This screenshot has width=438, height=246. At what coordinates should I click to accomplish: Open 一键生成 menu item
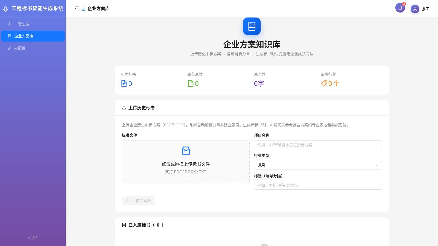[33, 24]
